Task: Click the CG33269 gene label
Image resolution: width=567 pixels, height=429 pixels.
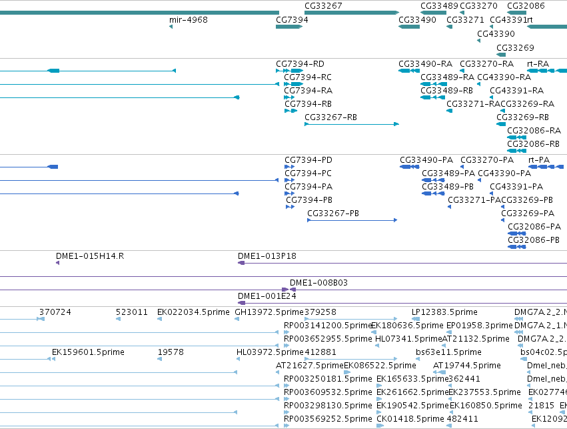Action: pyautogui.click(x=515, y=48)
